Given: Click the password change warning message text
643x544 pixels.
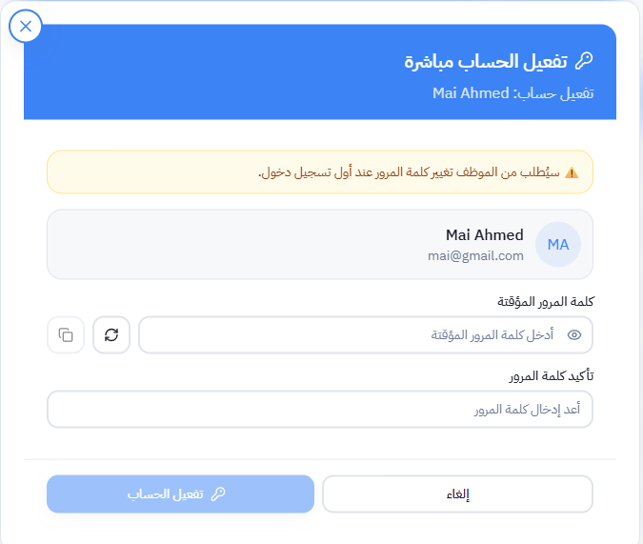Looking at the screenshot, I should pyautogui.click(x=410, y=172).
